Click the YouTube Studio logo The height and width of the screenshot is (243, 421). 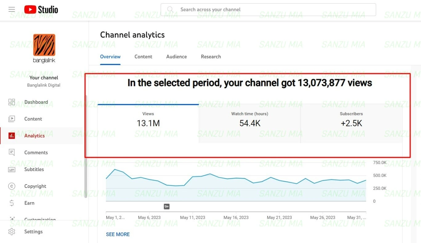[x=41, y=9]
